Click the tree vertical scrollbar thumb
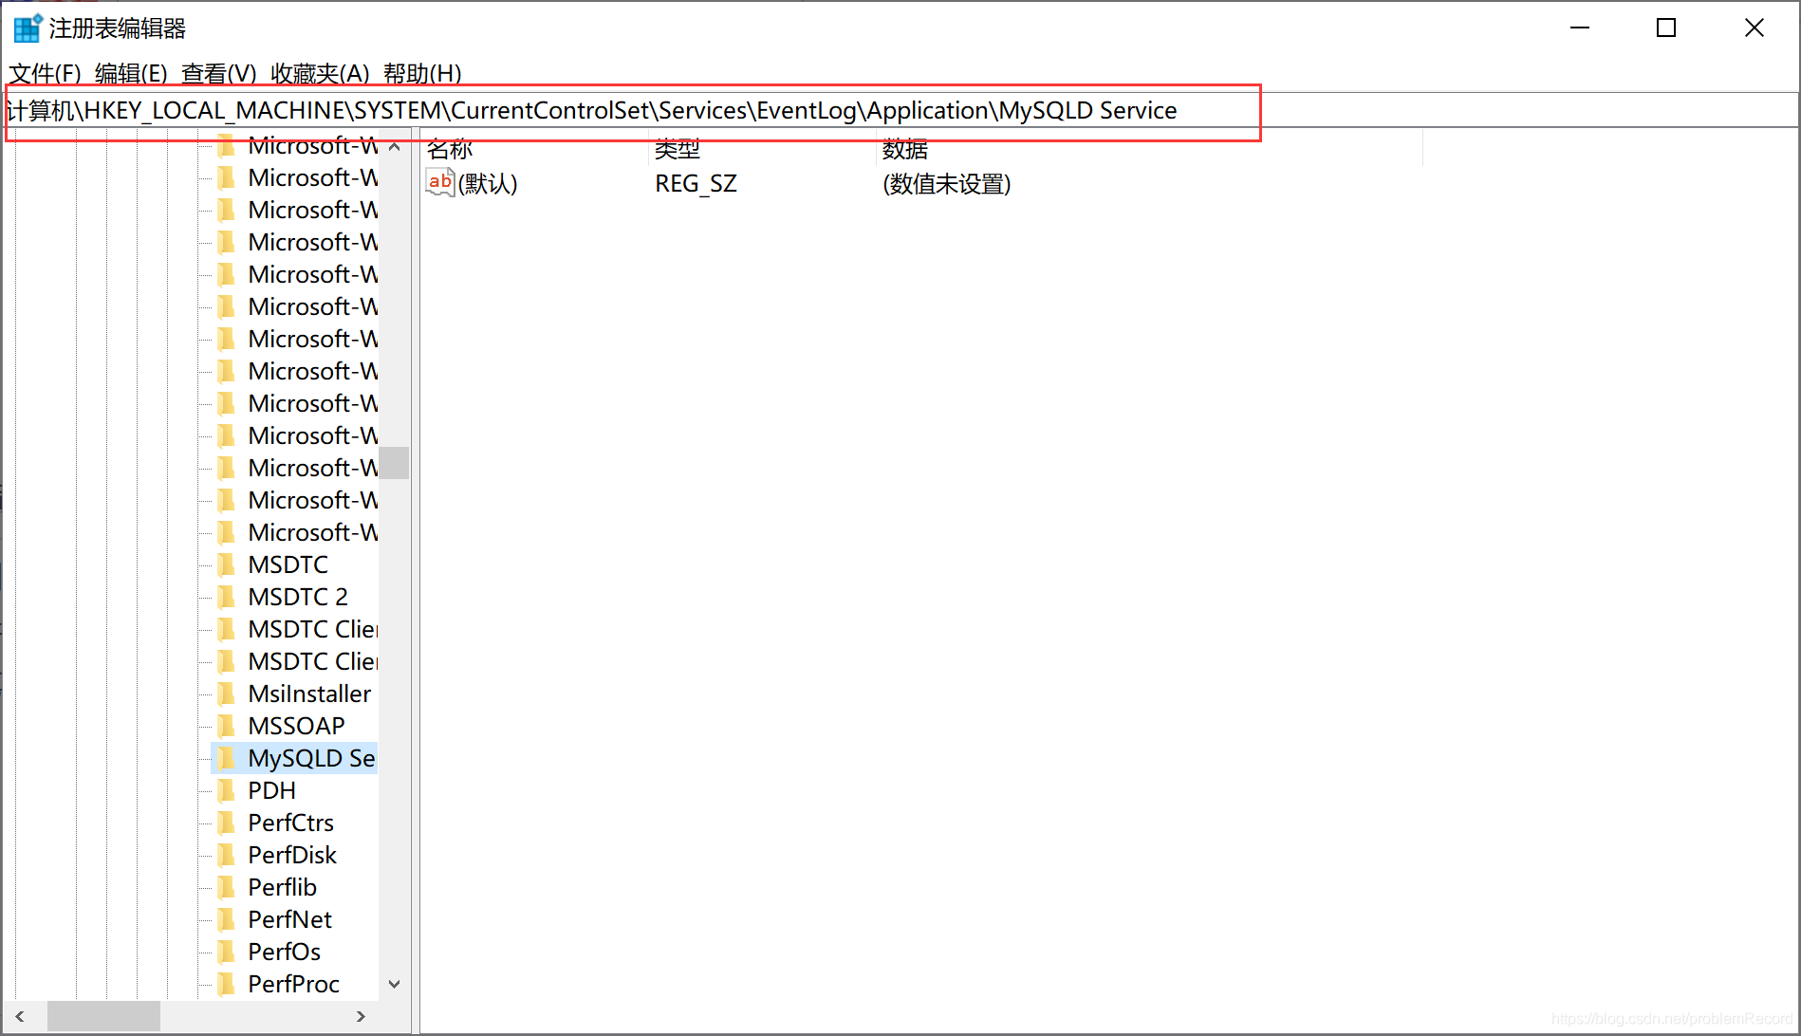Viewport: 1801px width, 1036px height. point(395,463)
